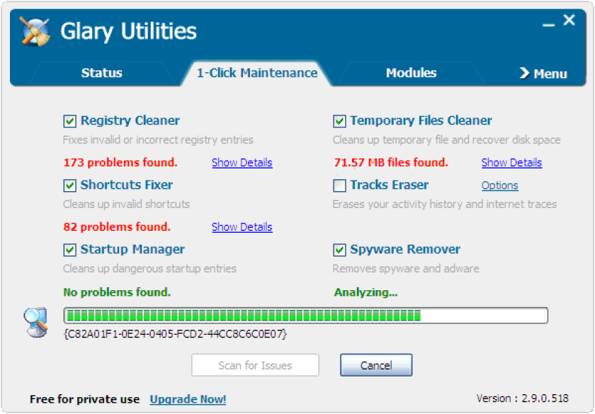Uncheck the Temporary Files Cleaner checkbox
Image resolution: width=595 pixels, height=414 pixels.
click(339, 121)
